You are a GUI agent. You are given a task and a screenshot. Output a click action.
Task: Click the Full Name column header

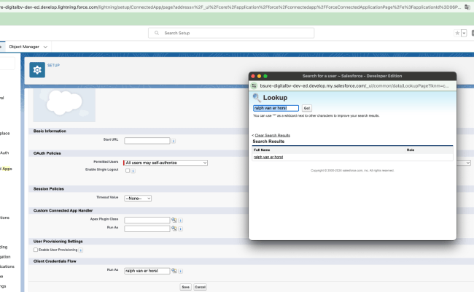coord(262,150)
